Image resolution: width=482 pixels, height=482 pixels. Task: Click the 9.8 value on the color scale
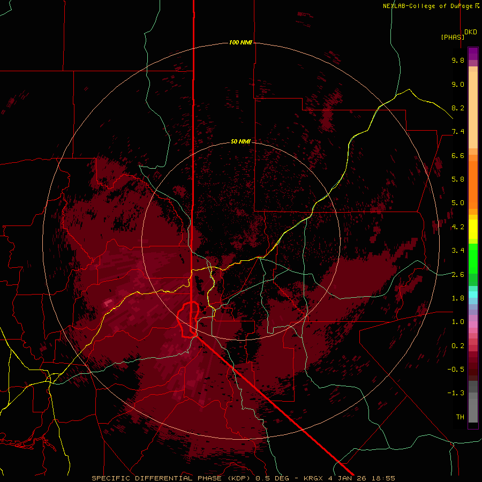[x=458, y=60]
